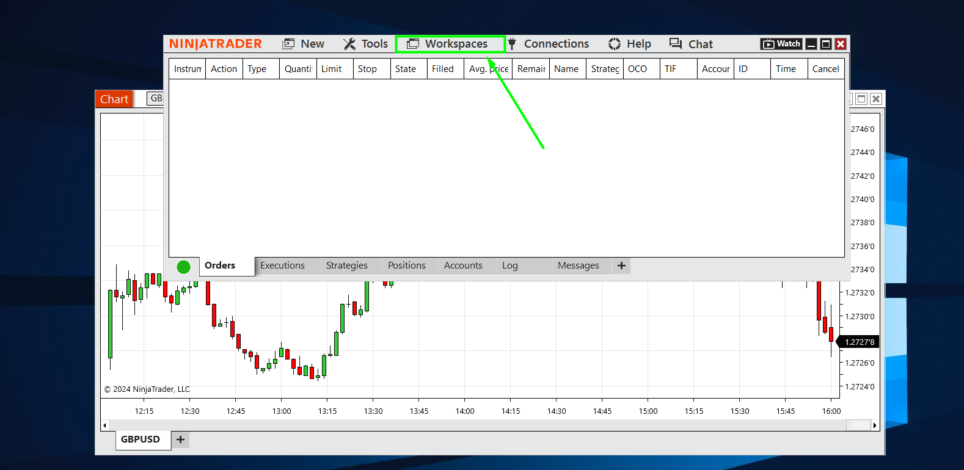964x470 pixels.
Task: Add a new chart tab next to GBPUSD
Action: [x=180, y=439]
